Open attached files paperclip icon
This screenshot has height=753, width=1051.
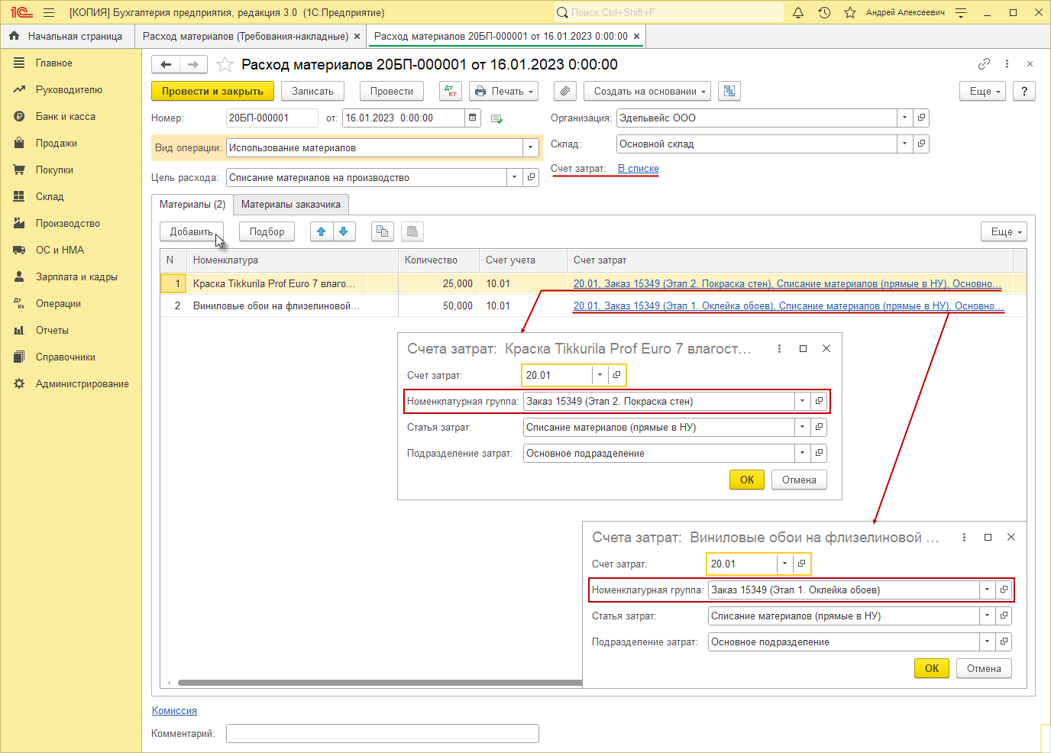(564, 91)
